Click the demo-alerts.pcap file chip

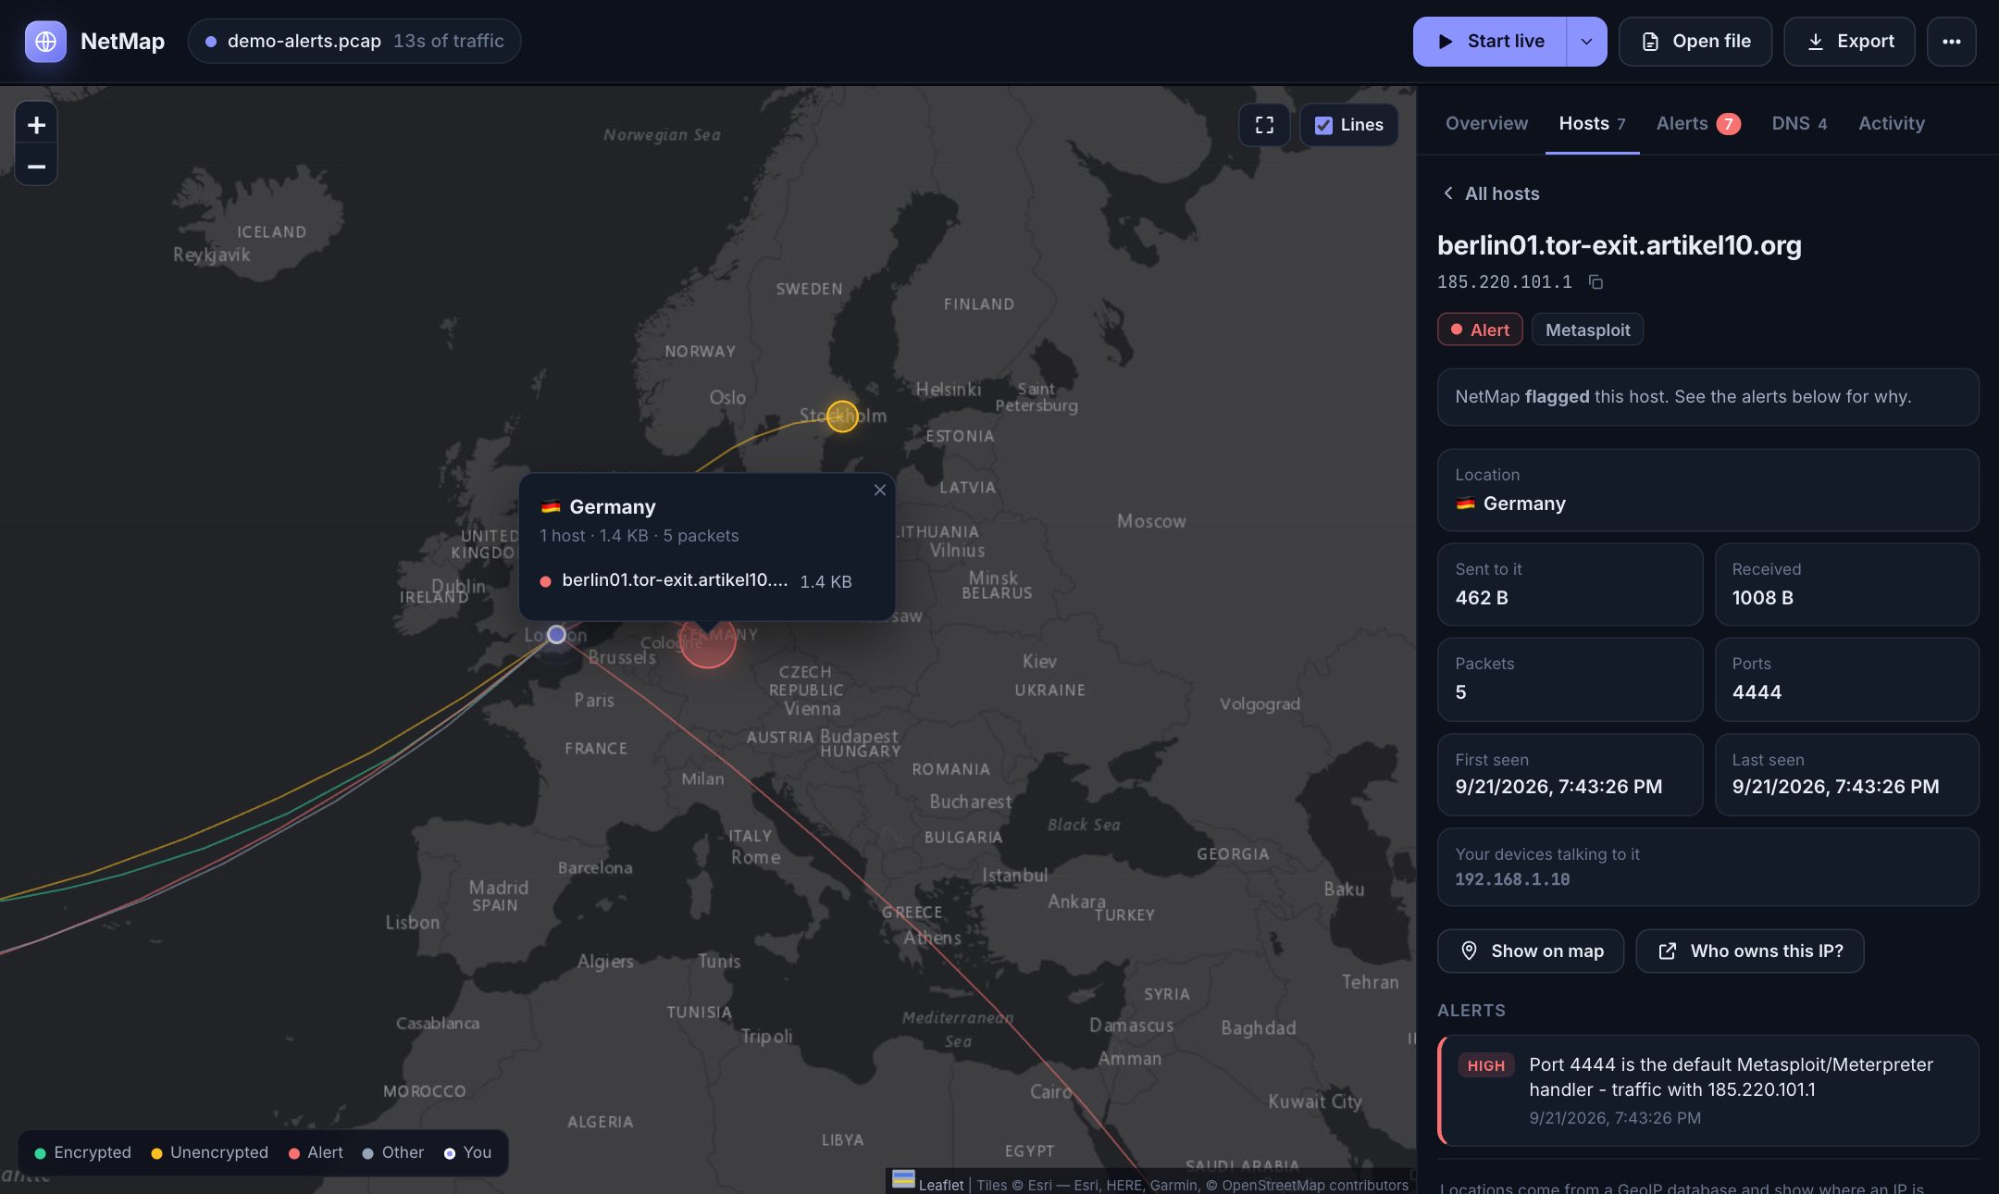354,42
